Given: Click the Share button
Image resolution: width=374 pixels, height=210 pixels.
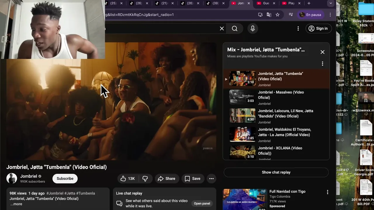Looking at the screenshot, I should (167, 178).
